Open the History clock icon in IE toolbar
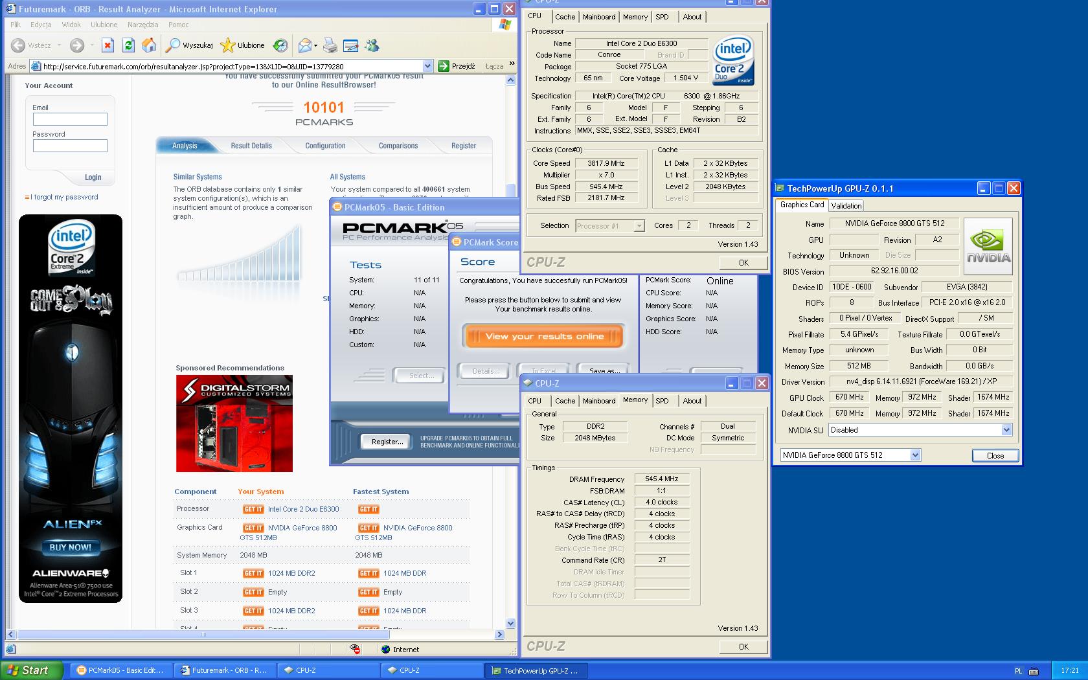 280,45
